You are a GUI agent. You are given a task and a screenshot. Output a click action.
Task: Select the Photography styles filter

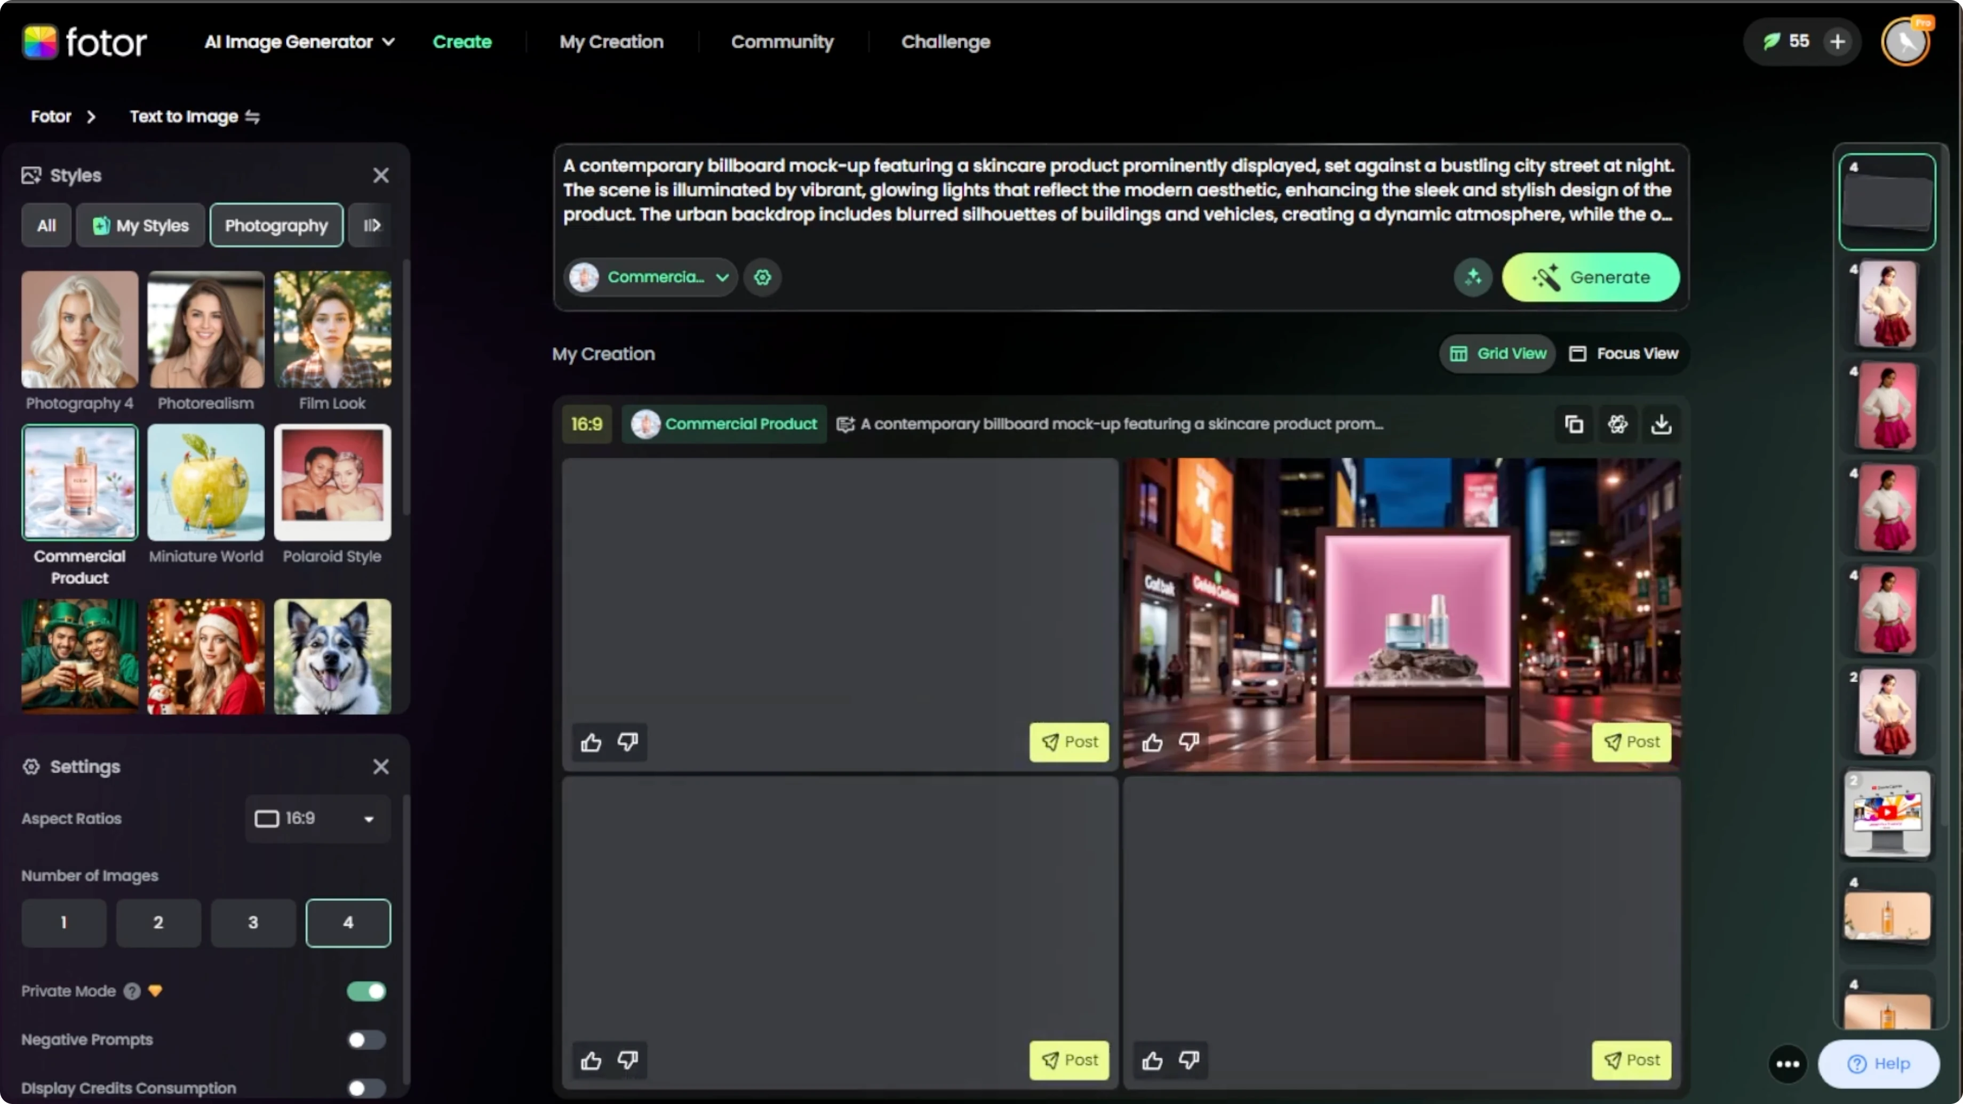coord(277,226)
